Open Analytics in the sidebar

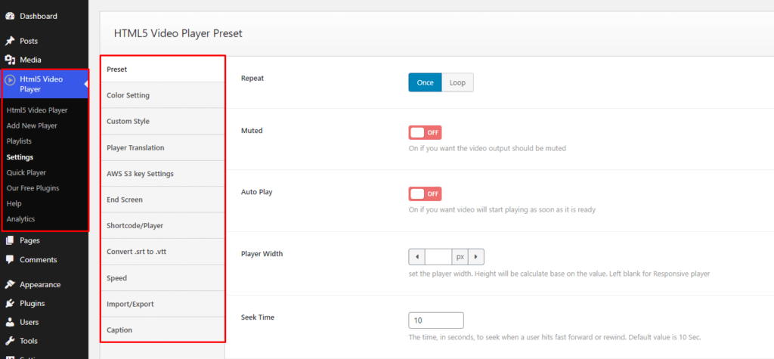coord(20,219)
